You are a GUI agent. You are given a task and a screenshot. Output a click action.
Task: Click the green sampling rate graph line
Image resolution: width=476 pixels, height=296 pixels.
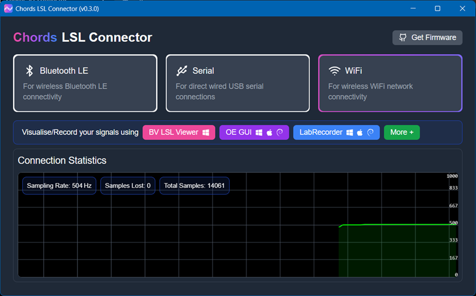[397, 225]
